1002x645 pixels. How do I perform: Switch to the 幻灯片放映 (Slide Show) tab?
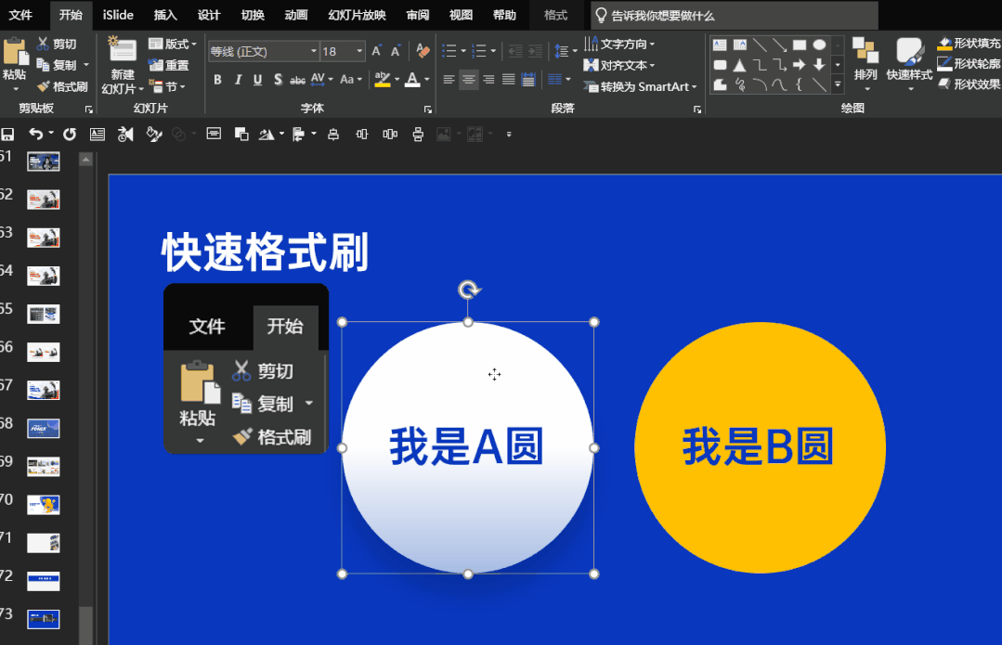coord(357,15)
